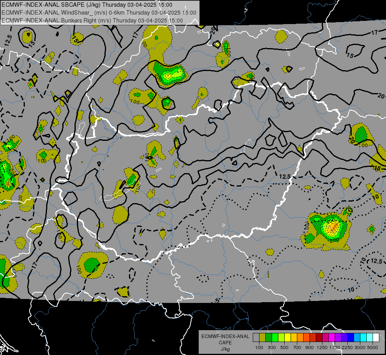Click the orange swatch above the 700 tick

(300, 338)
